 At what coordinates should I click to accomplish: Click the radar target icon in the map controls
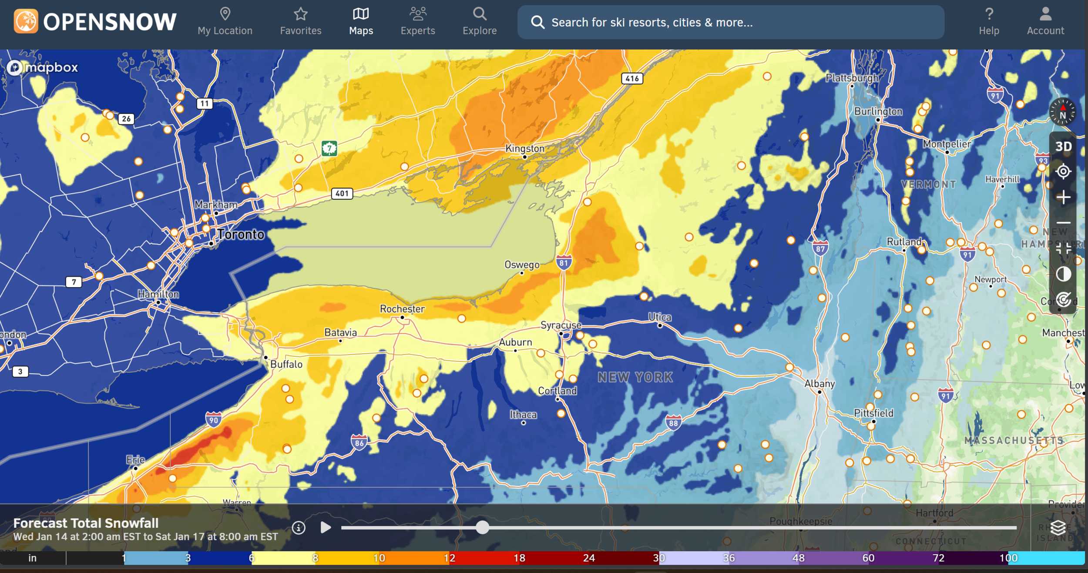[1063, 300]
